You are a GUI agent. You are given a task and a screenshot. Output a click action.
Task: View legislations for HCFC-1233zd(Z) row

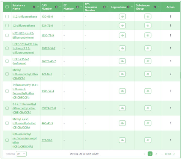click(x=122, y=48)
